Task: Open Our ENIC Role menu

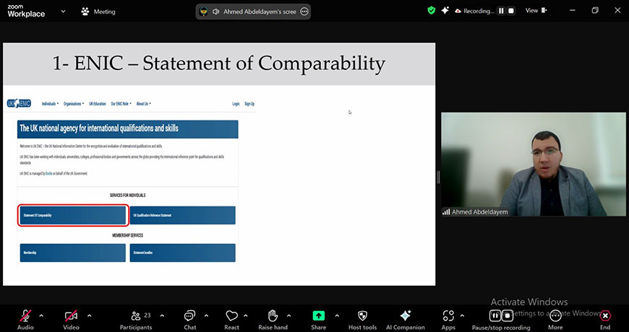Action: pyautogui.click(x=121, y=104)
